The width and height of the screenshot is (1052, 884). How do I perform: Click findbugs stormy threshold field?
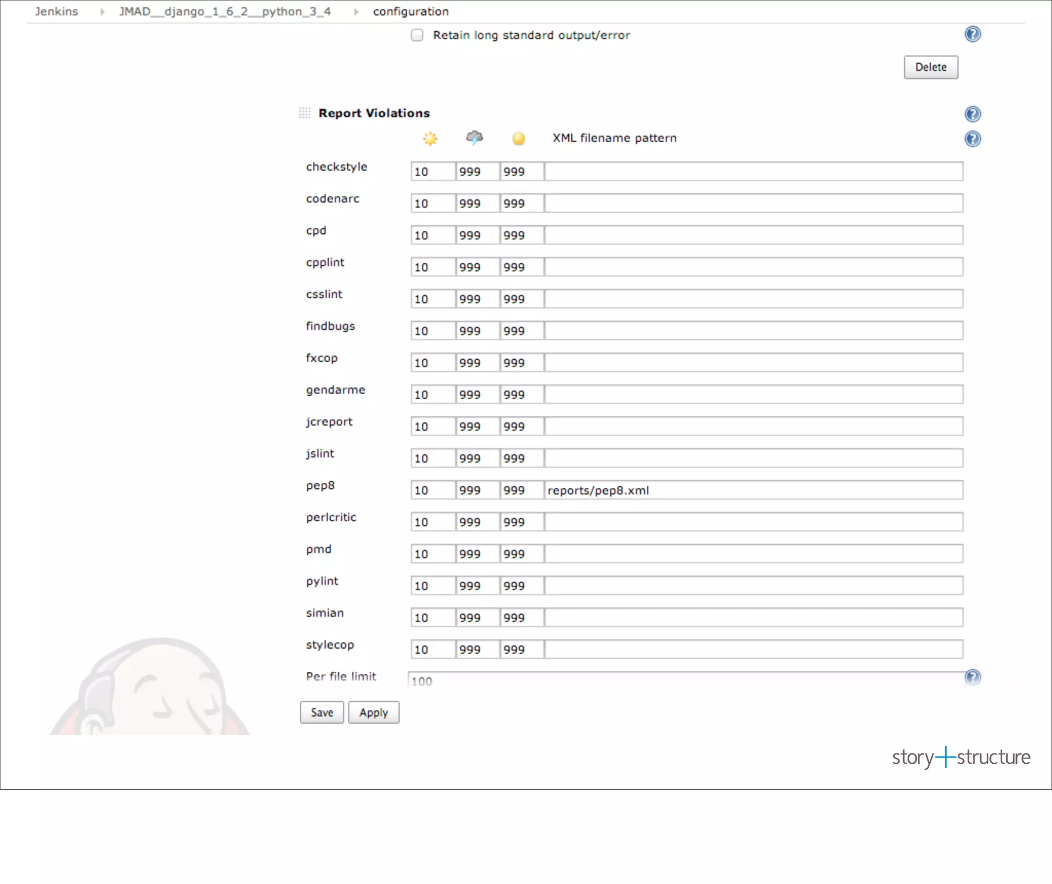coord(478,331)
